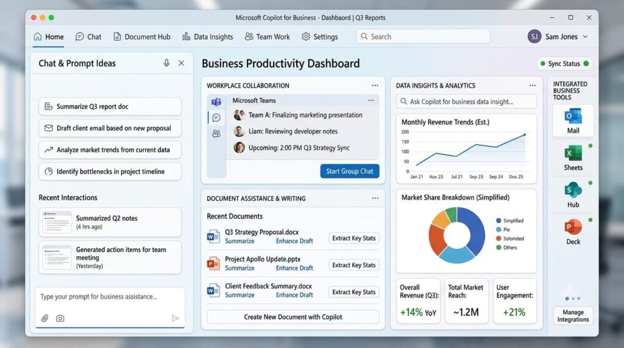Select the chat bubble icon in Teams sidebar

[x=216, y=117]
